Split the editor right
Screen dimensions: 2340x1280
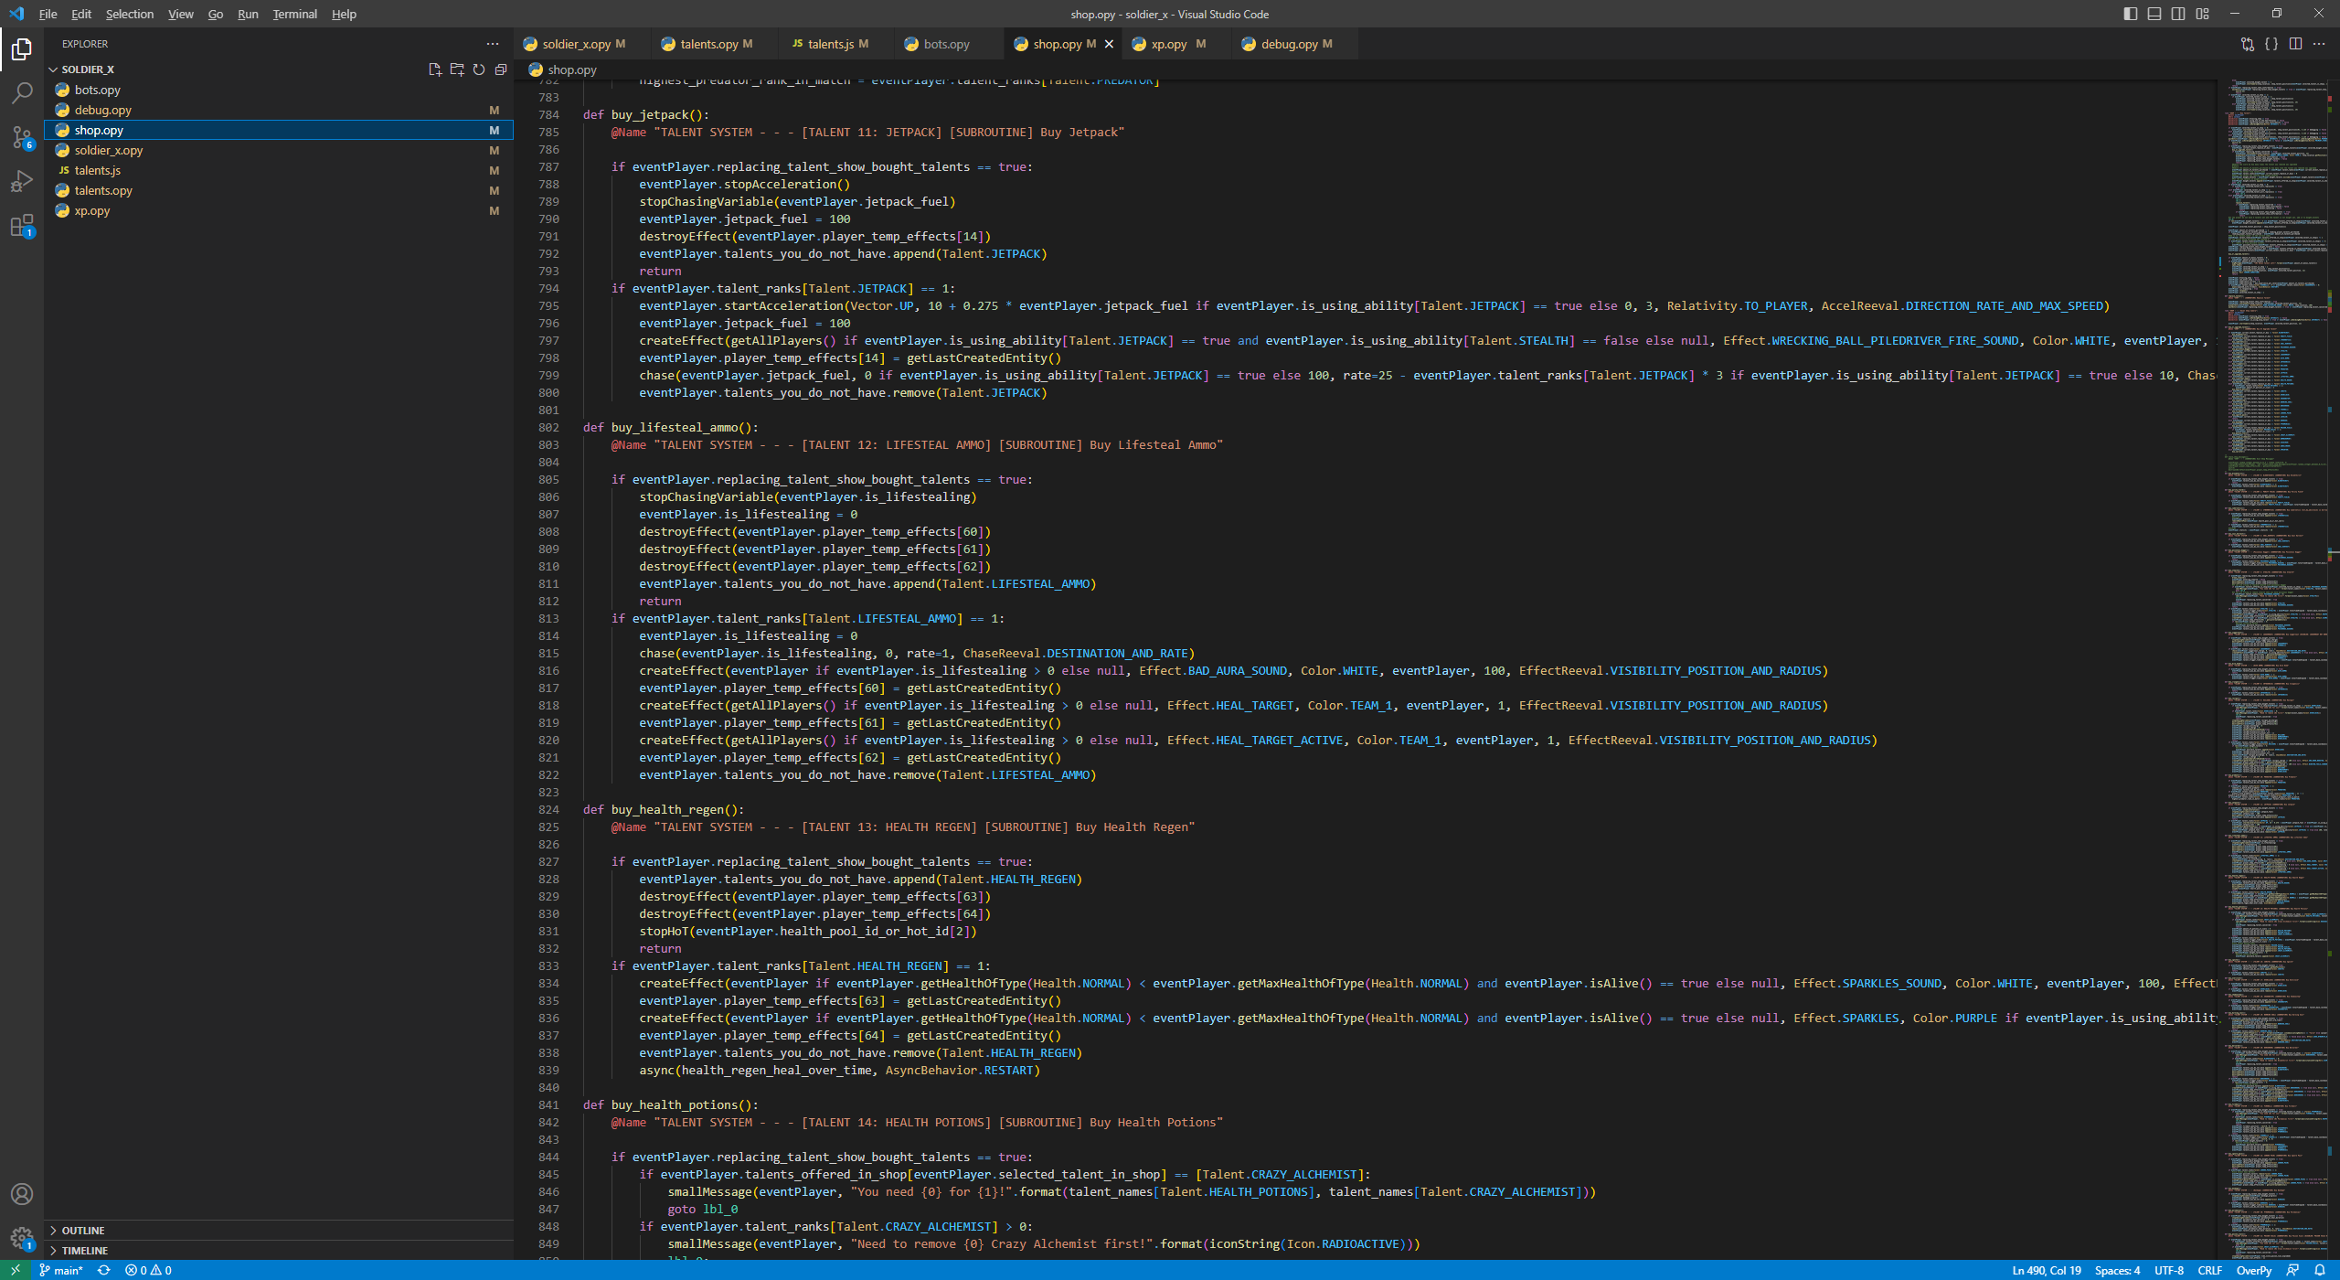pyautogui.click(x=2295, y=44)
